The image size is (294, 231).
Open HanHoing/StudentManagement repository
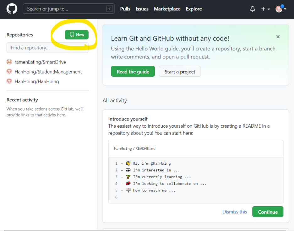[x=48, y=72]
